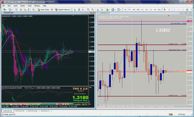Open the Help menu

click(x=44, y=6)
